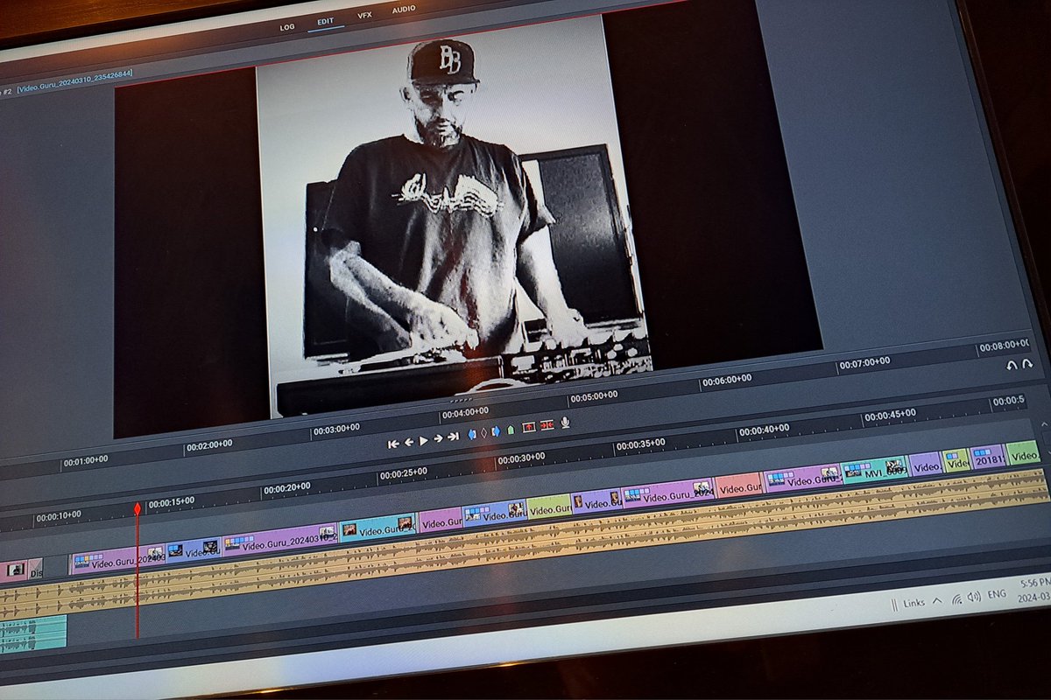Switch the ENG input language indicator
This screenshot has height=700, width=1051.
[997, 594]
